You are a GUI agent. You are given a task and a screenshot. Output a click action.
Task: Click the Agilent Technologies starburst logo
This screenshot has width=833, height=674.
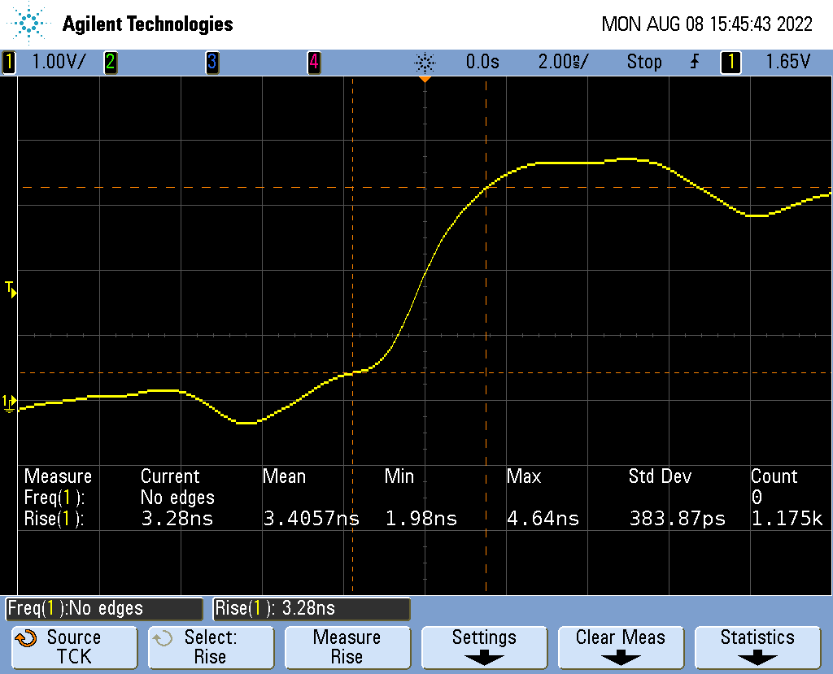(x=30, y=24)
